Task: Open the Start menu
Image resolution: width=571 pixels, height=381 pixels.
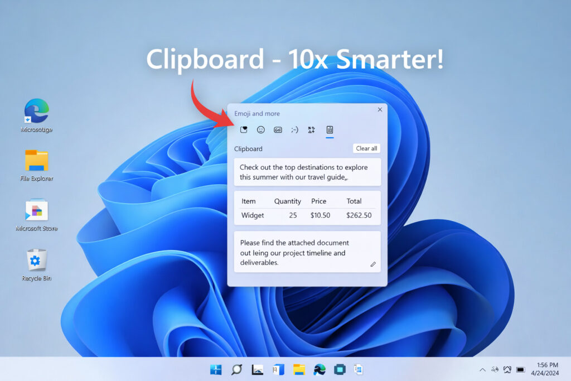Action: click(215, 369)
